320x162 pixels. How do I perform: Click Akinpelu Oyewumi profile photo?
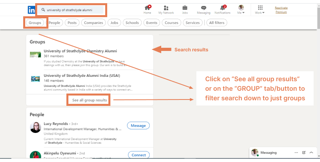point(36,155)
